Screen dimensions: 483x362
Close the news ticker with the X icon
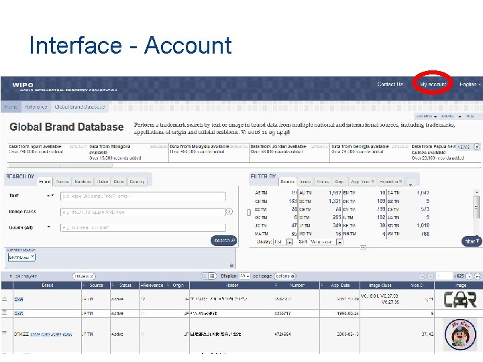point(476,147)
